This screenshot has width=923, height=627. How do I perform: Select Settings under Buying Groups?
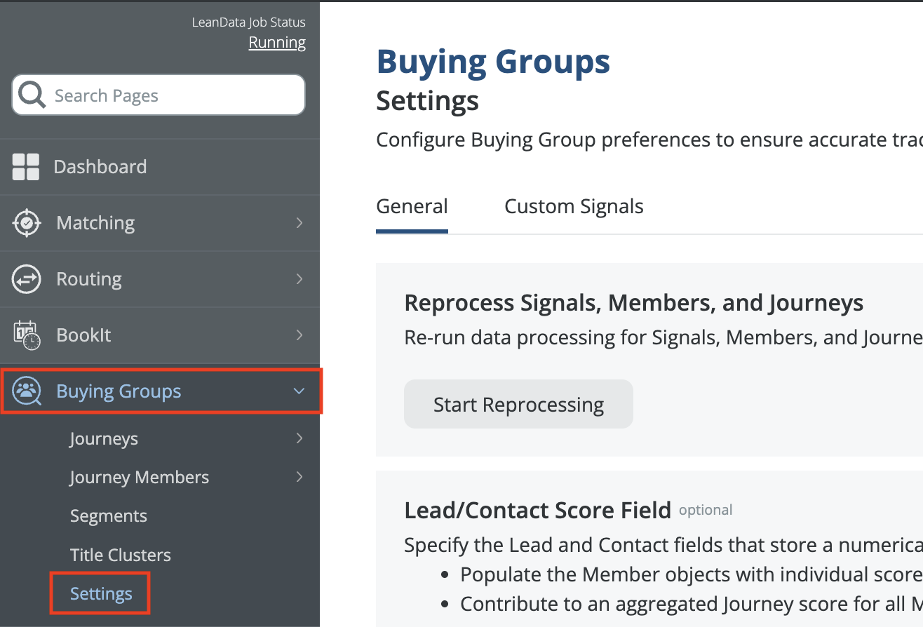coord(101,594)
